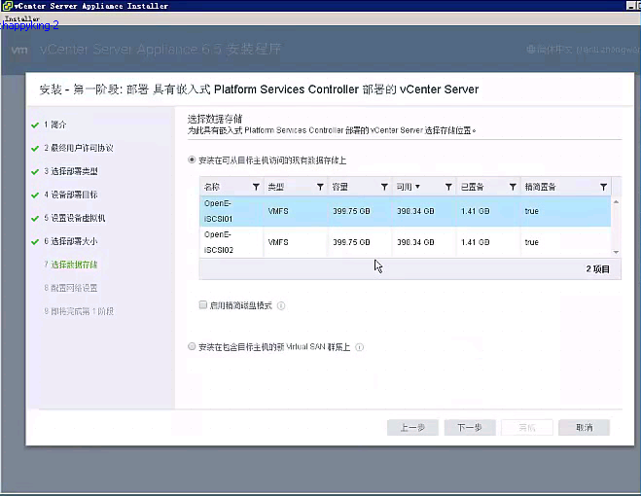Viewport: 641px width, 496px height.
Task: Click the 上一步 button
Action: coord(412,428)
